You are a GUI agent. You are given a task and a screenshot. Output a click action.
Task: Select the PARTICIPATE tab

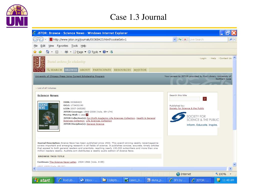coord(102,70)
